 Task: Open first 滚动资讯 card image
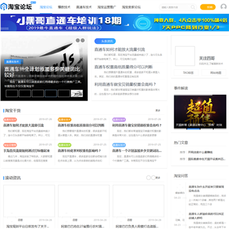click(29, 200)
